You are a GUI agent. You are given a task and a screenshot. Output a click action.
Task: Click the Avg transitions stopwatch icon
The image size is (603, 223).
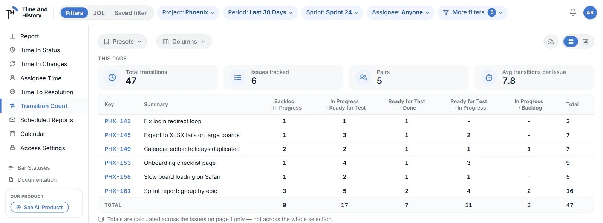[x=489, y=77]
